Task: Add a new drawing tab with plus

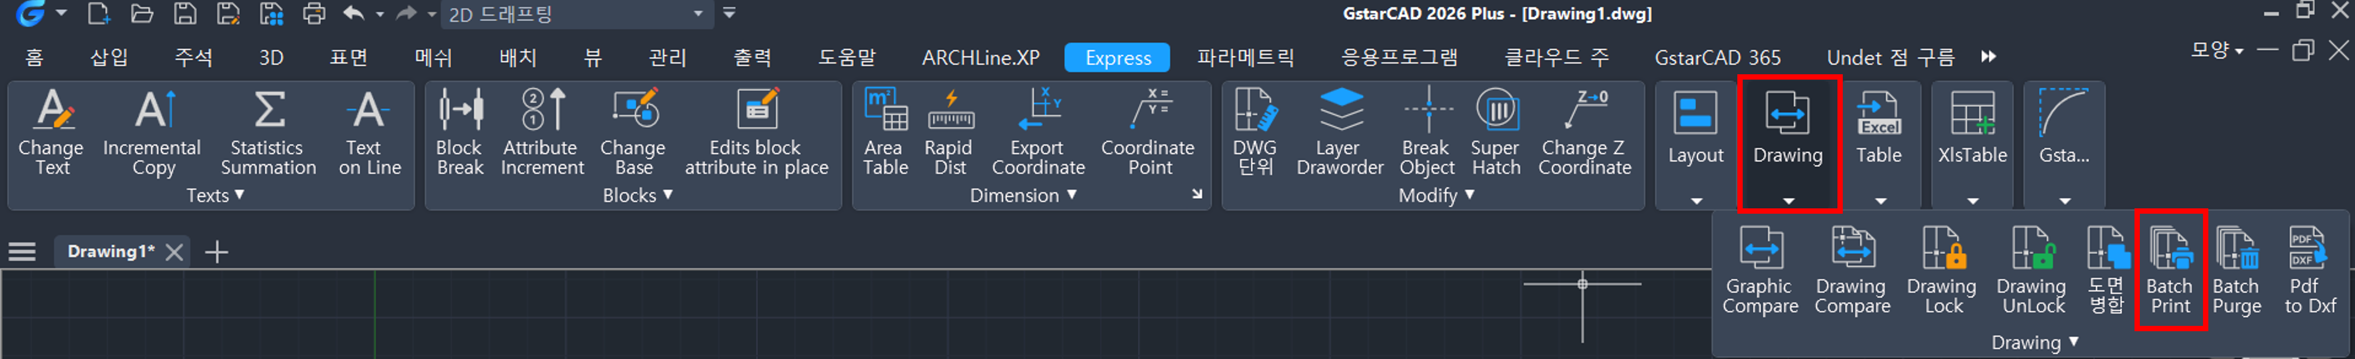Action: point(217,252)
